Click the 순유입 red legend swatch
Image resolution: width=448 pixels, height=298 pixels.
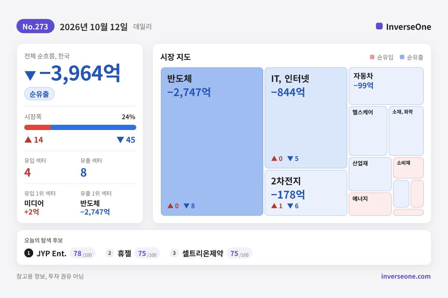[x=372, y=57]
